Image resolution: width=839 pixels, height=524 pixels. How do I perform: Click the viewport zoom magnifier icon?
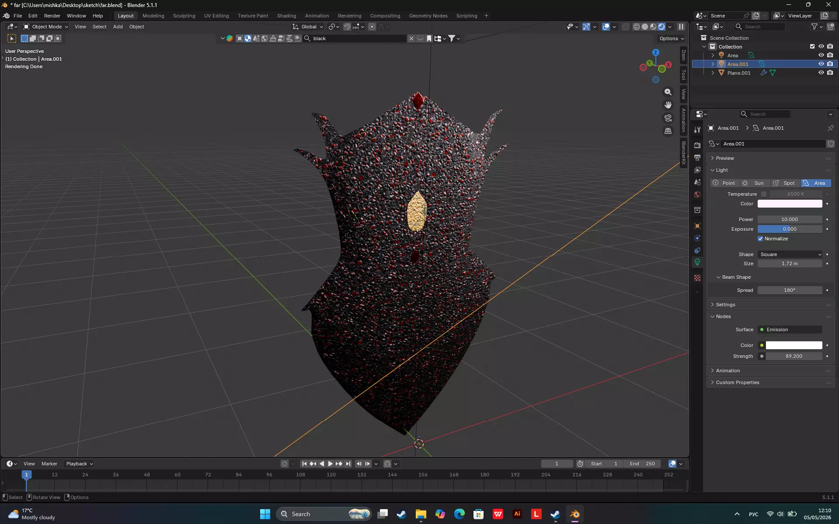(668, 92)
